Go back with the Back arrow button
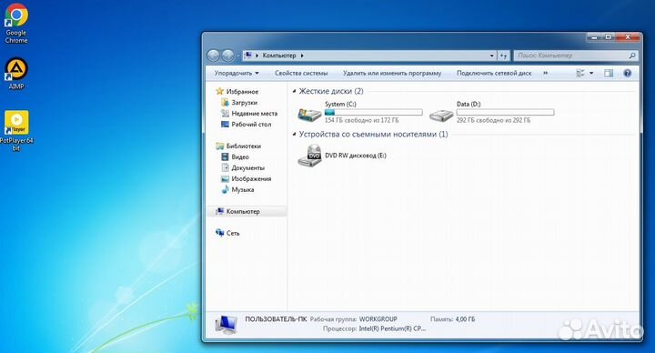 (x=214, y=55)
